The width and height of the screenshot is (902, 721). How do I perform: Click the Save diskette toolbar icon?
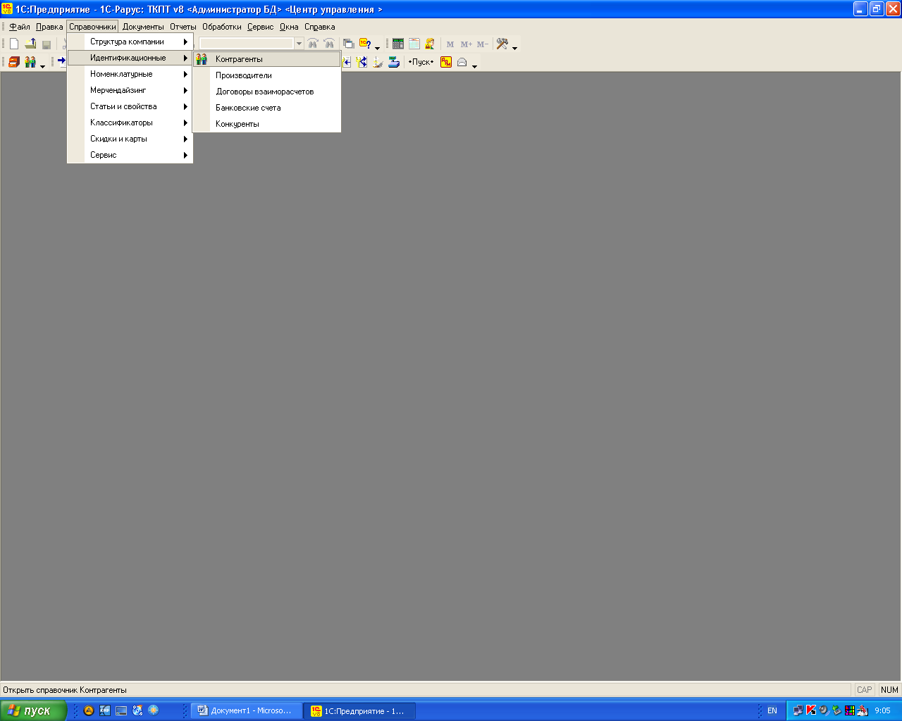pos(47,44)
